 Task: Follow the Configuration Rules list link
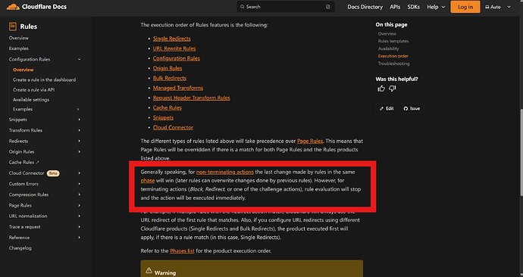point(176,58)
